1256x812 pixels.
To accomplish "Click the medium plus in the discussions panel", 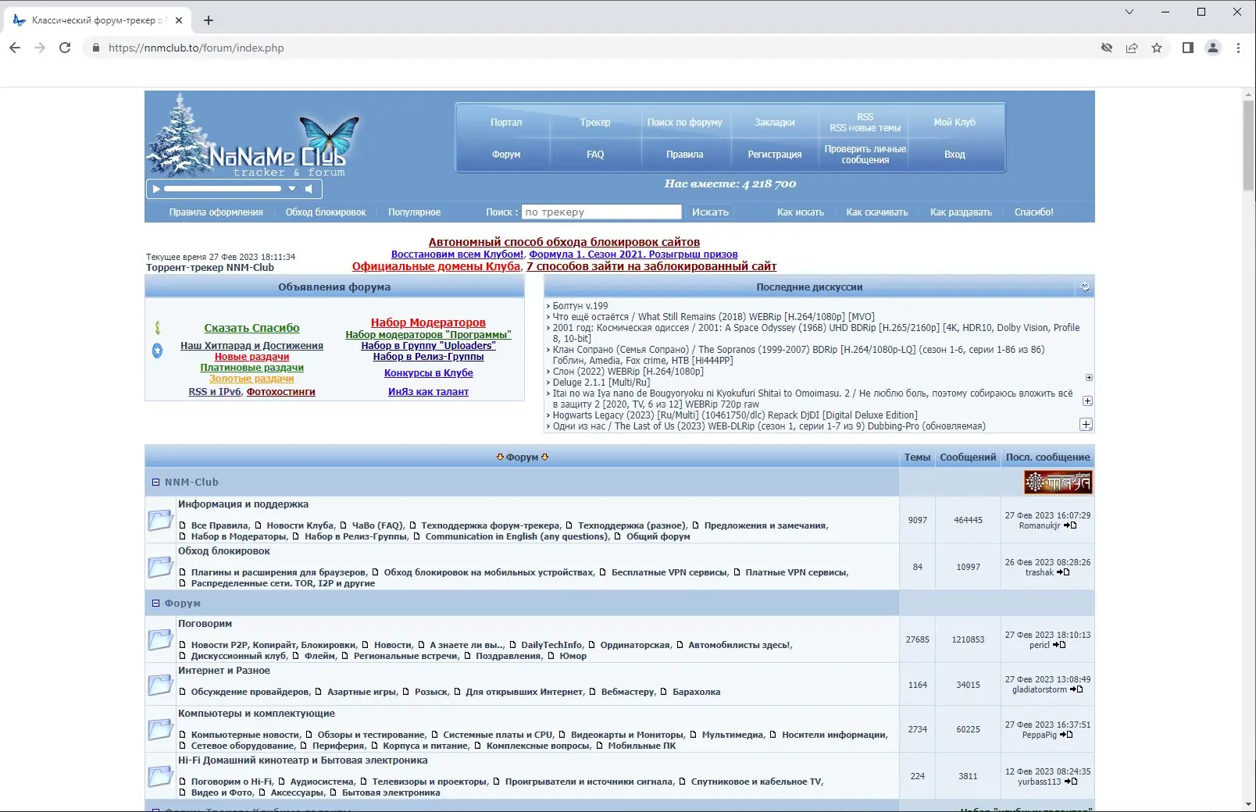I will tap(1087, 401).
